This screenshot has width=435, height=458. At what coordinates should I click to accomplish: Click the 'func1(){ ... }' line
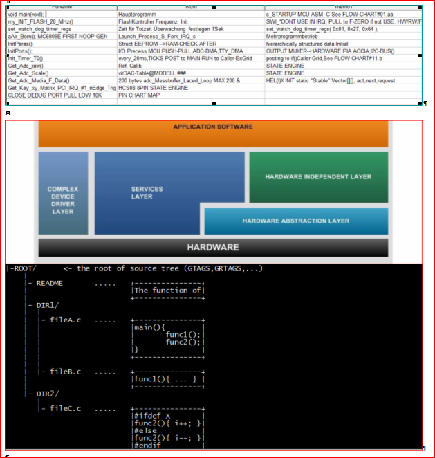click(165, 379)
